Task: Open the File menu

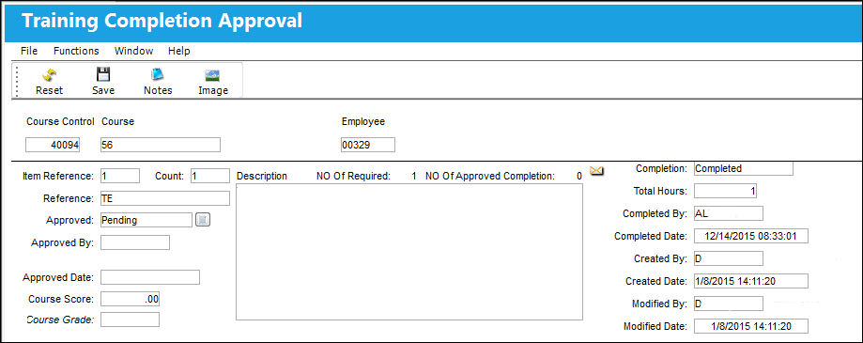Action: tap(29, 51)
